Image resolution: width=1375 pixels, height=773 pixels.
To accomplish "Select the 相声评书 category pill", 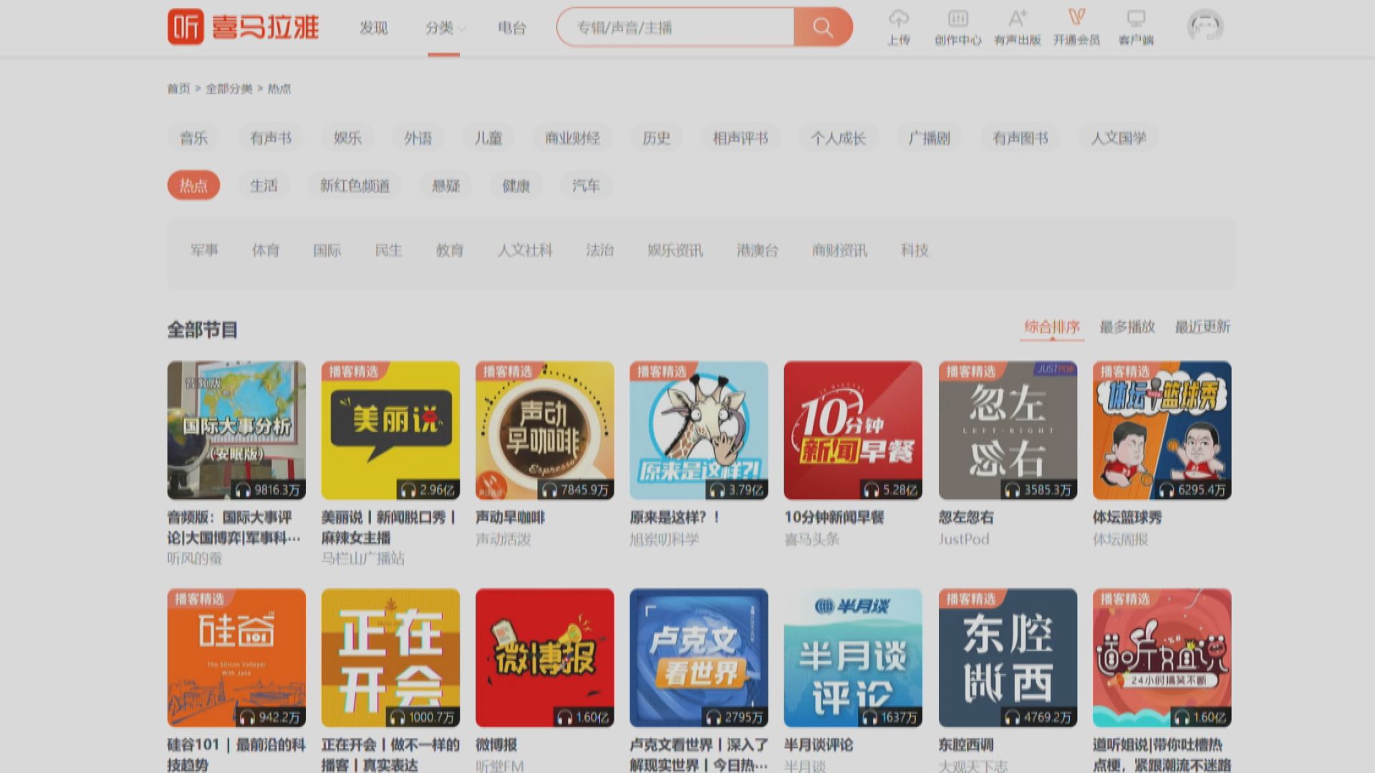I will point(740,138).
